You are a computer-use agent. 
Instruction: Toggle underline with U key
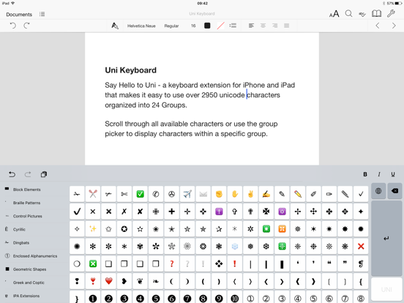tap(393, 174)
